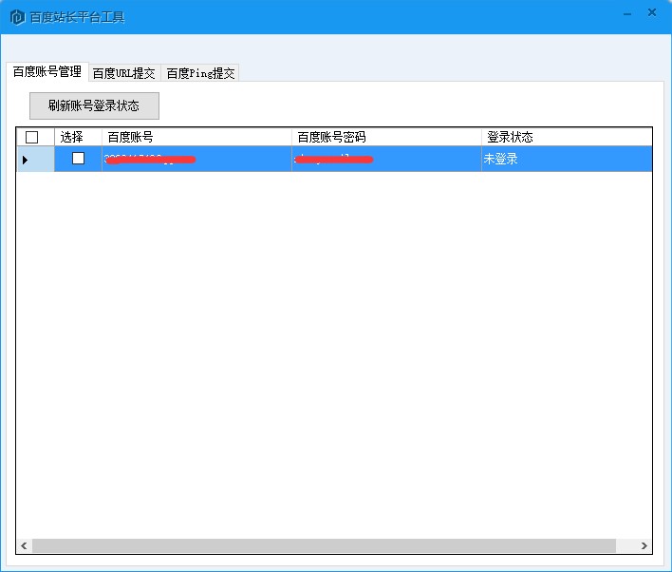Open the 百度Ping提交 tab
The image size is (672, 572).
pyautogui.click(x=200, y=73)
